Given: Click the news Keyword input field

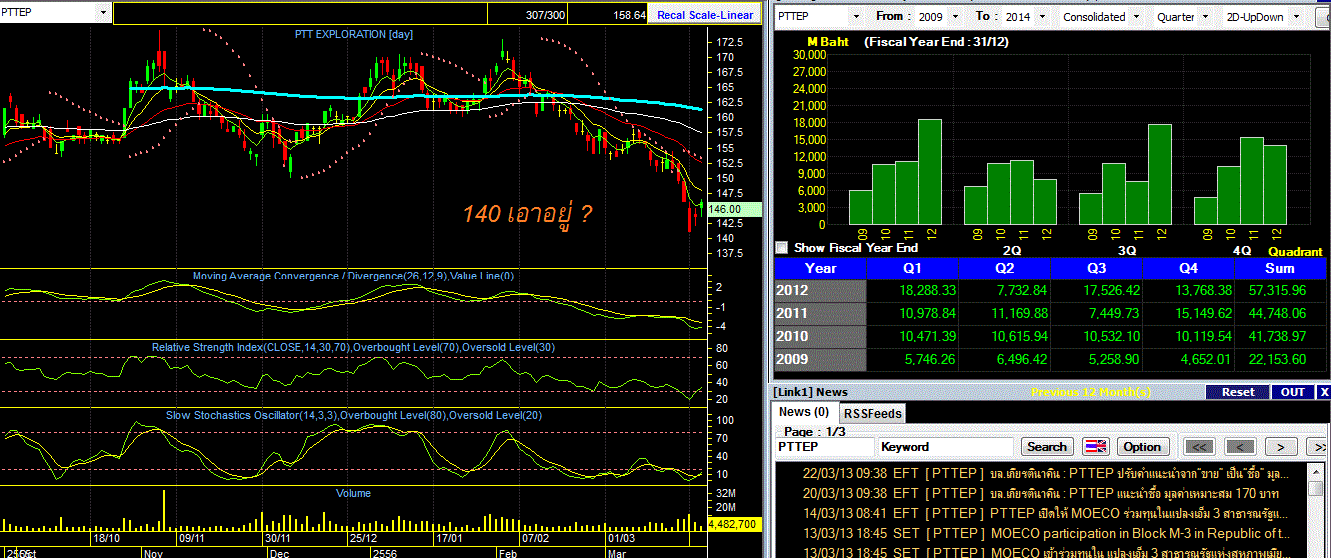Looking at the screenshot, I should tap(947, 447).
